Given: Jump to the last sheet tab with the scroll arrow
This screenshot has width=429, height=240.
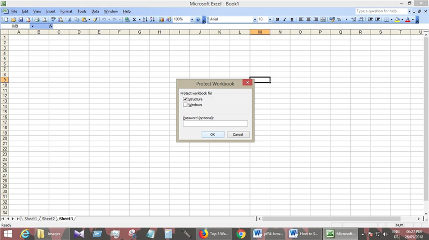Looking at the screenshot, I should click(18, 219).
